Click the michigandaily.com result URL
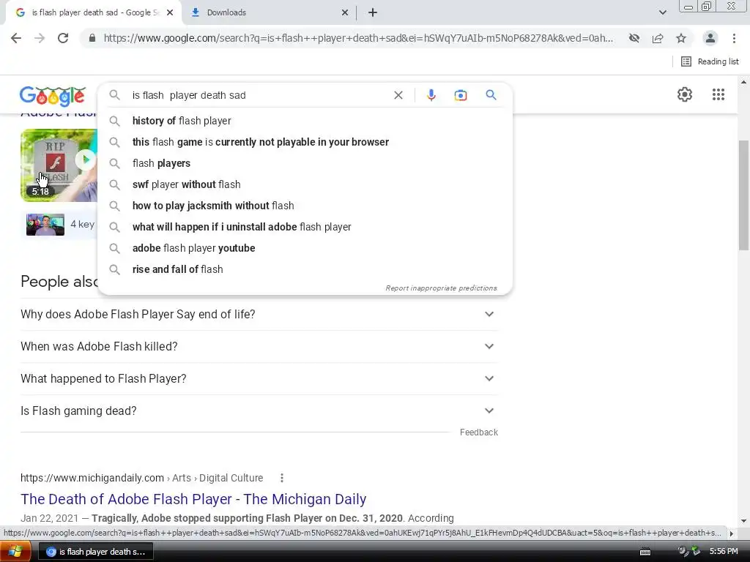The image size is (750, 562). 141,478
